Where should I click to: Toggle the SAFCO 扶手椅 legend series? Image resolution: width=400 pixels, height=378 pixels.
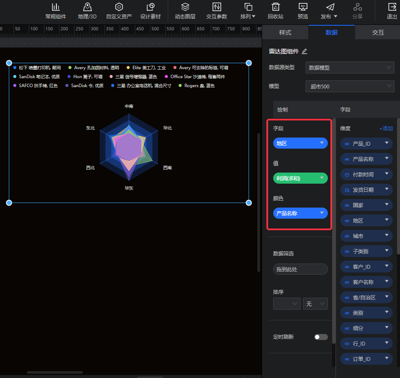pos(35,85)
